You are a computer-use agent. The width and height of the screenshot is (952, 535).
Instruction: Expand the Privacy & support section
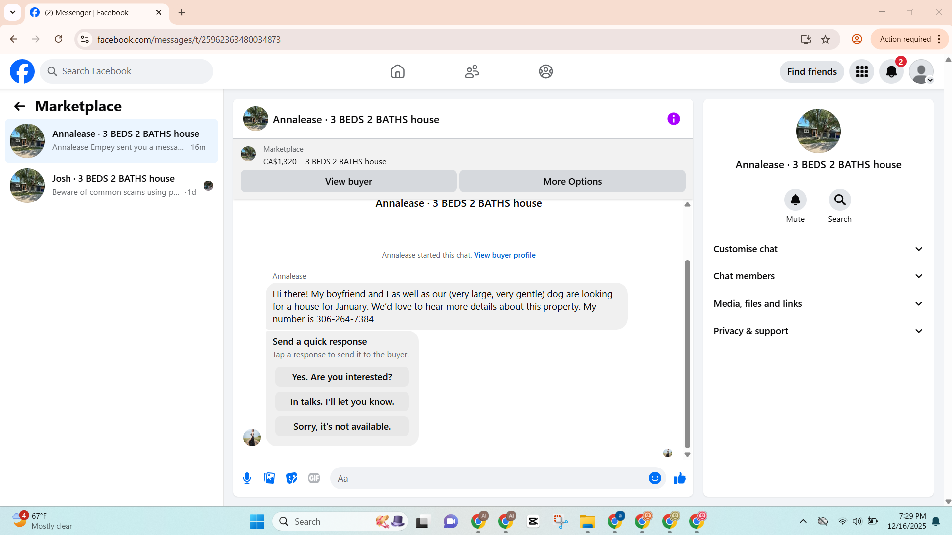coord(818,331)
